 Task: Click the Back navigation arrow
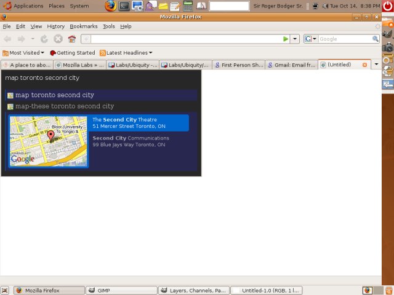(x=8, y=39)
